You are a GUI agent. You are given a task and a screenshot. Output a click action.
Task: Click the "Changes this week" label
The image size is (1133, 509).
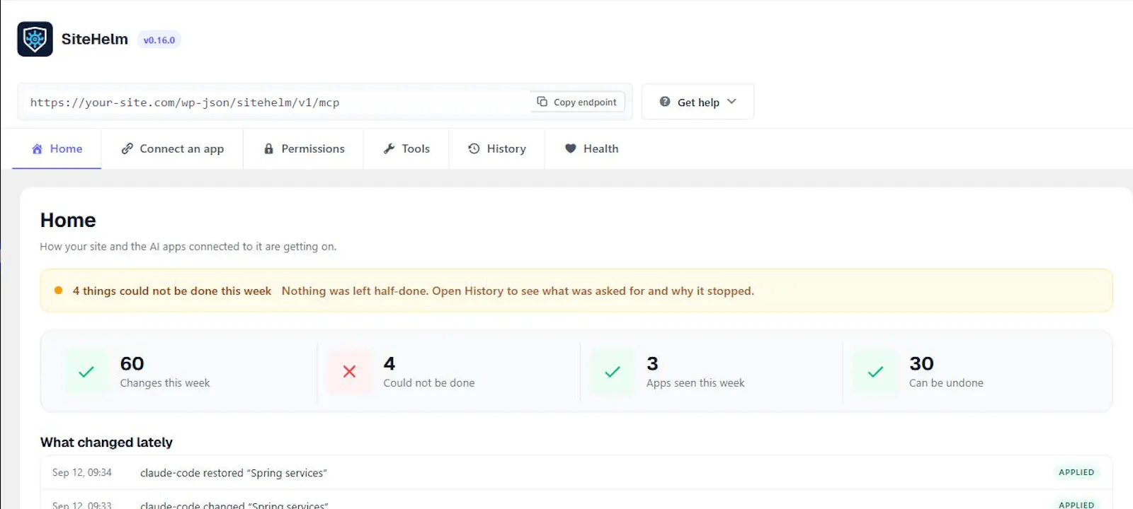click(x=165, y=383)
